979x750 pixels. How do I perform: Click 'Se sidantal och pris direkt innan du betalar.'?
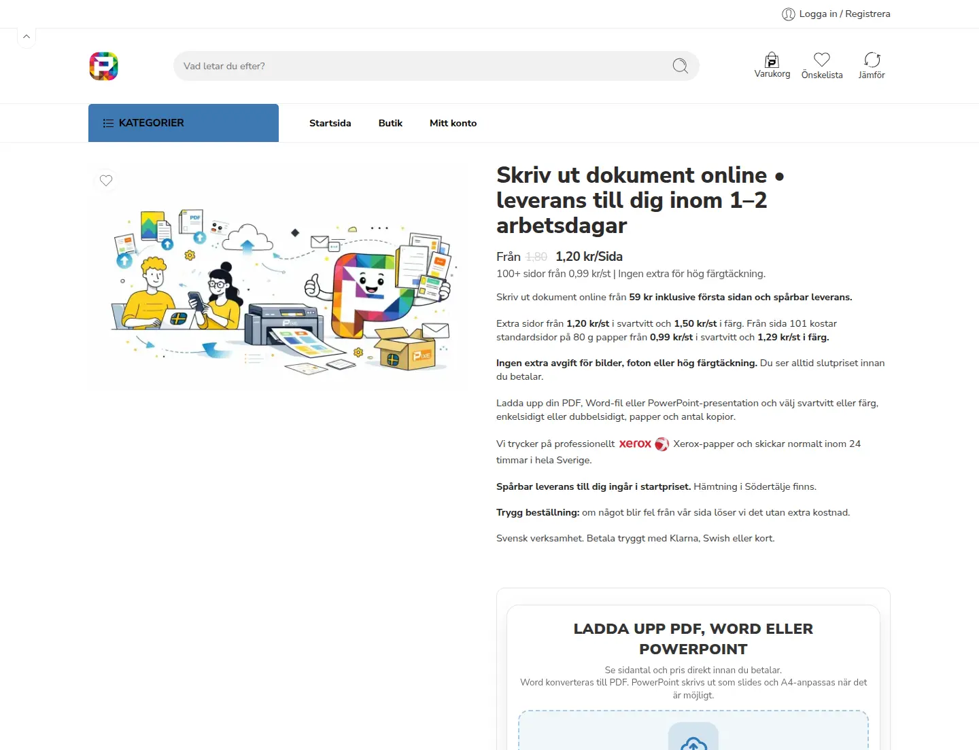tap(693, 670)
